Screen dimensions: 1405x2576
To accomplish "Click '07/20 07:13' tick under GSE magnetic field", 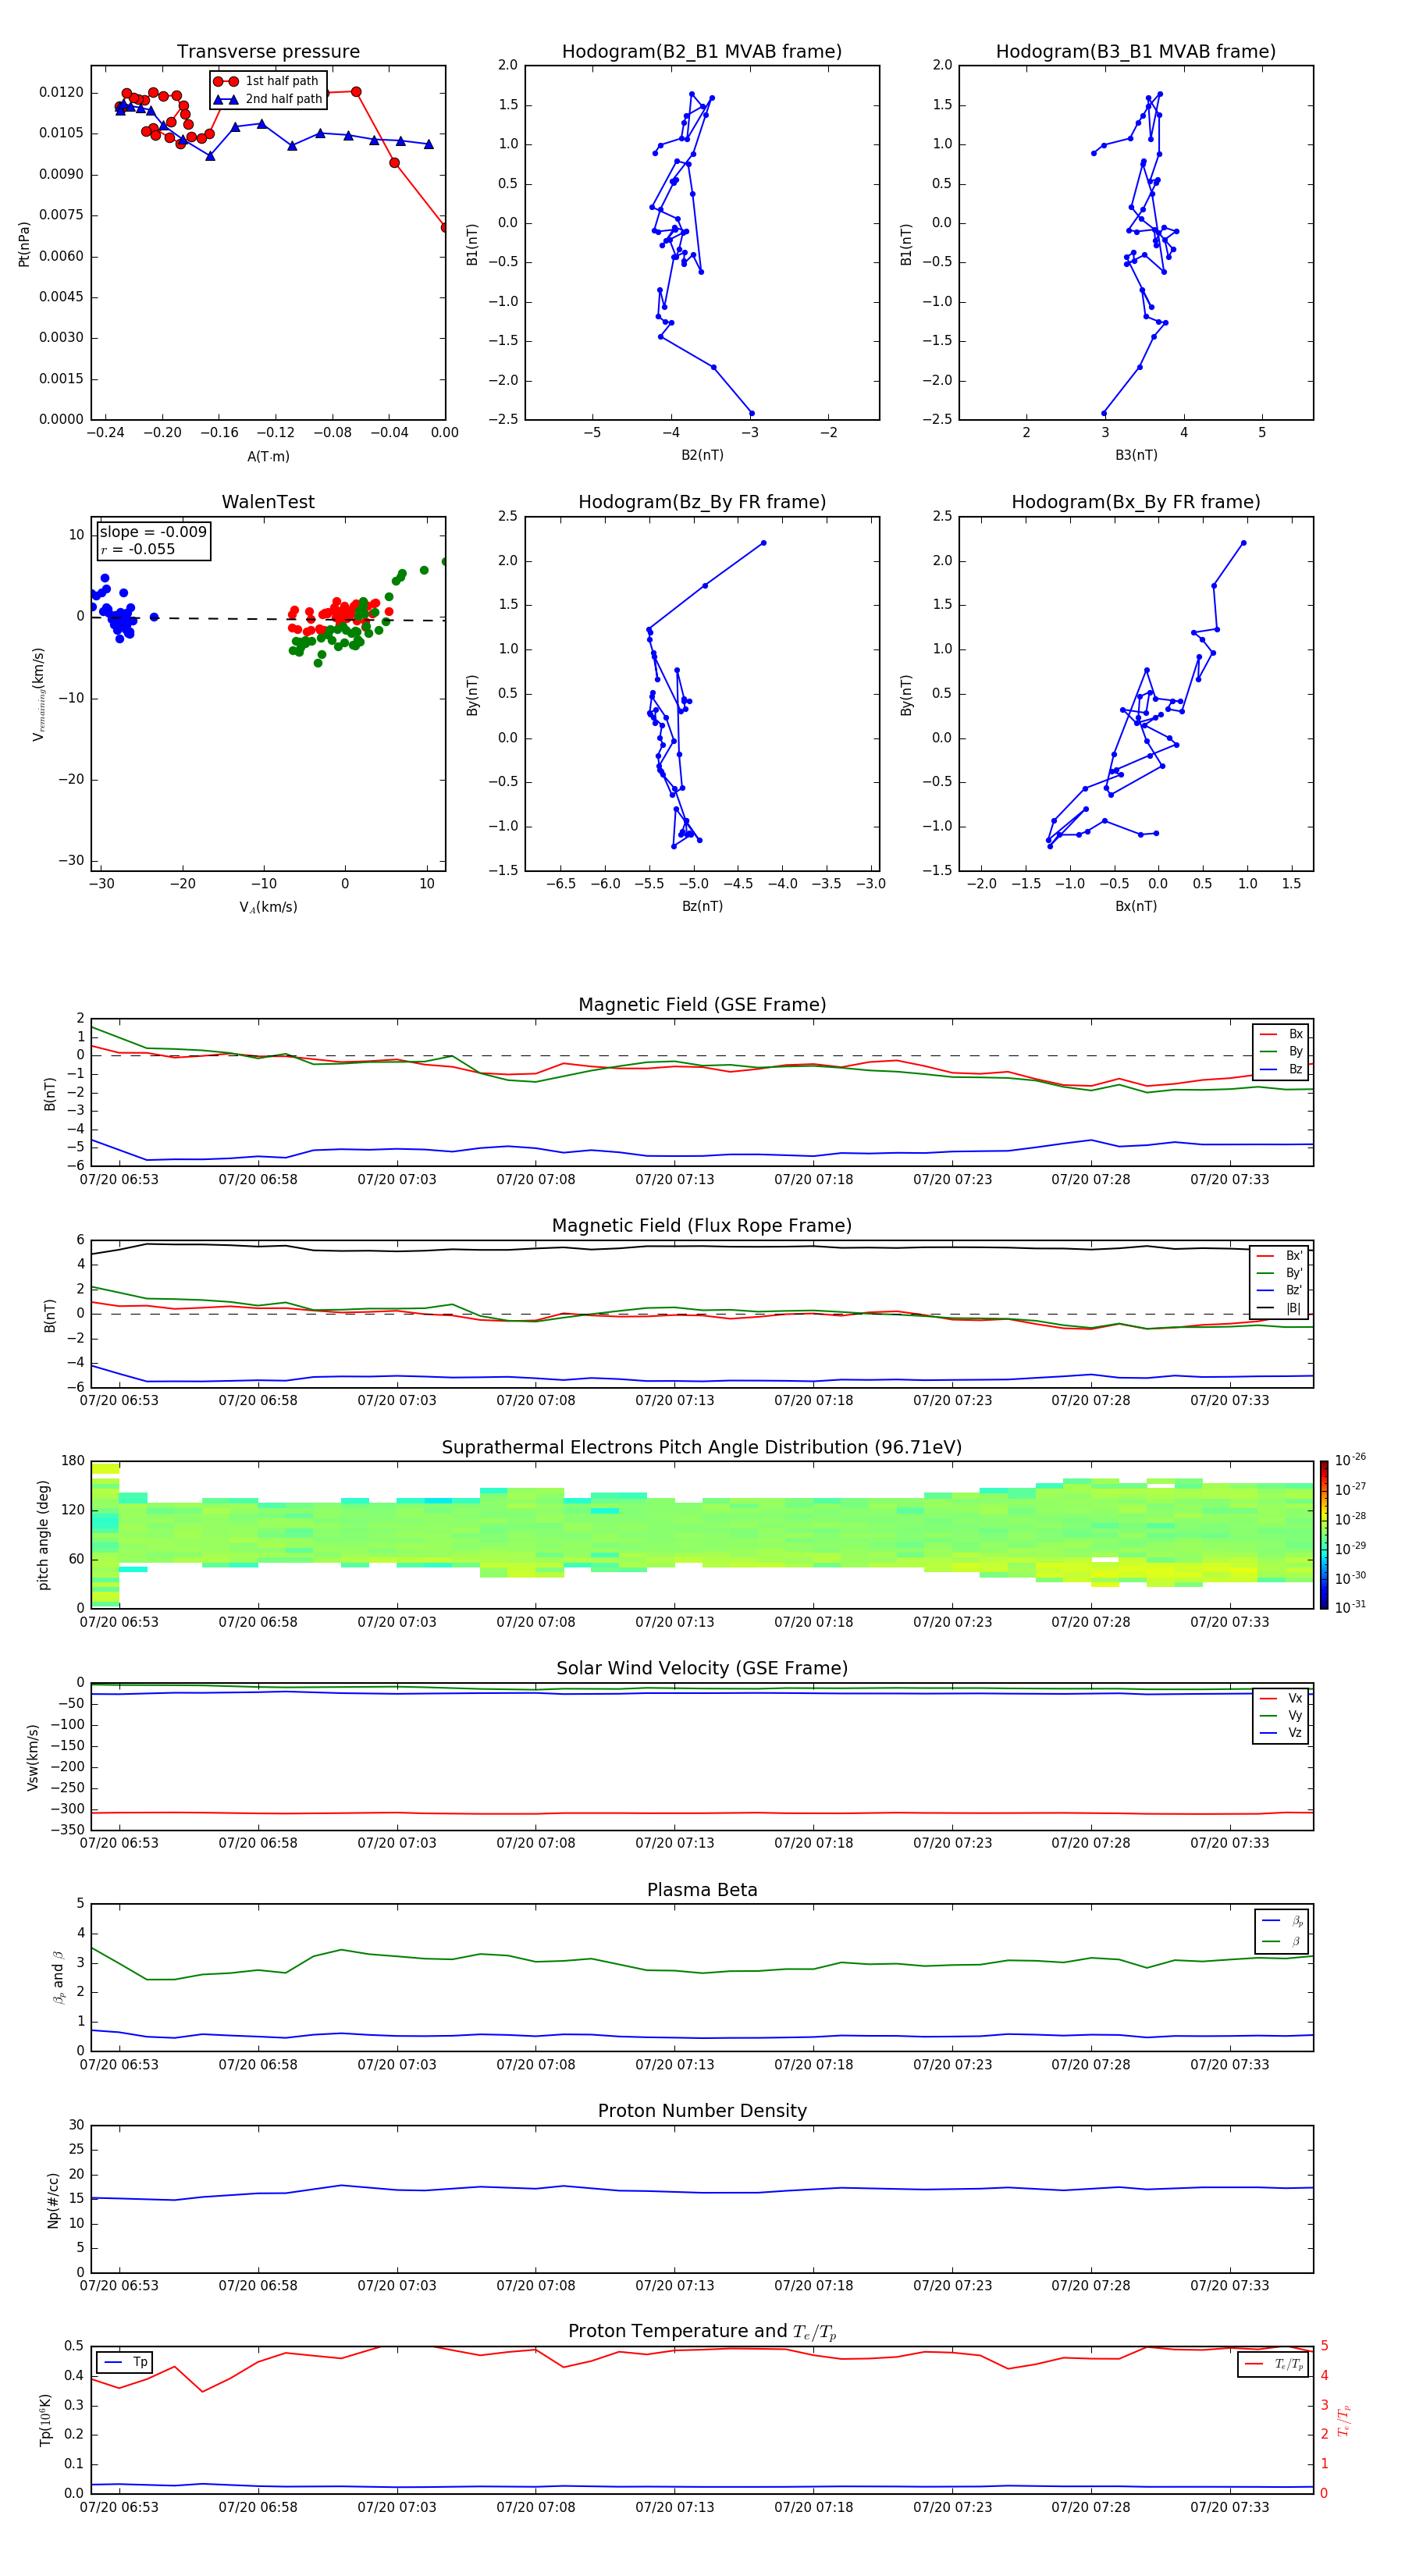I will (x=675, y=1180).
